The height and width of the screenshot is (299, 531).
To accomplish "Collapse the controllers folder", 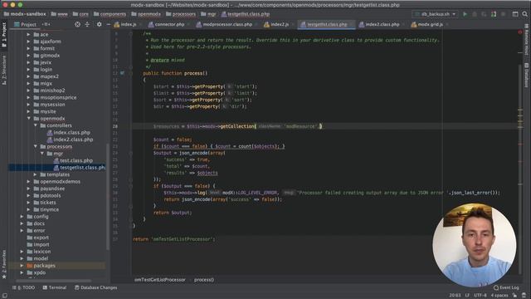I will click(x=35, y=125).
